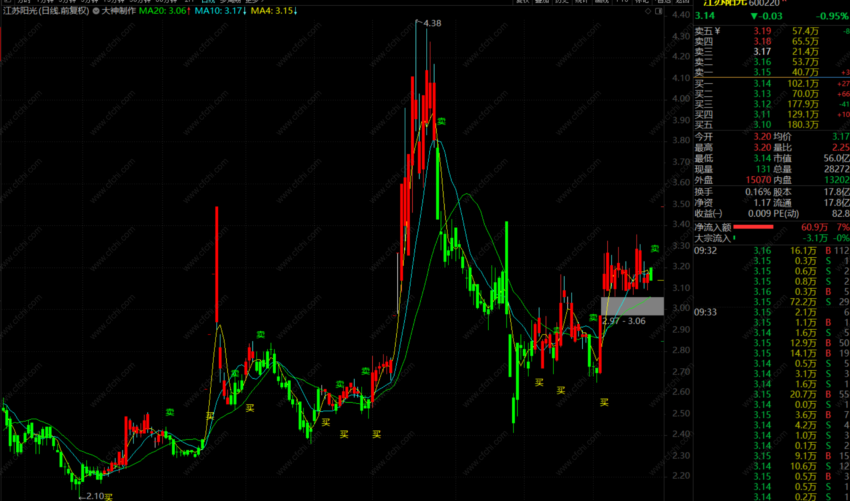Click the 2.10 low price label
This screenshot has height=501, width=850.
(95, 496)
